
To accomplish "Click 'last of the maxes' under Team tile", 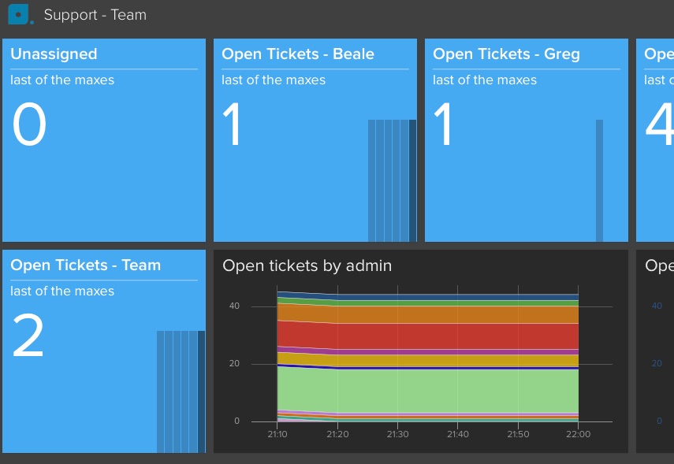I will pyautogui.click(x=62, y=291).
